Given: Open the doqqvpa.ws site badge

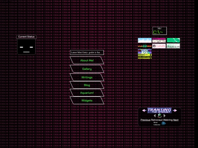Looking at the screenshot, I should coord(173,46).
